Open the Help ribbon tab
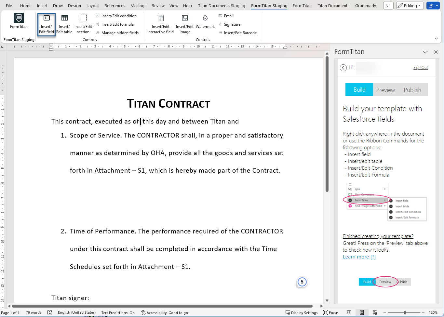Viewport: 444px width, 317px height. tap(187, 6)
